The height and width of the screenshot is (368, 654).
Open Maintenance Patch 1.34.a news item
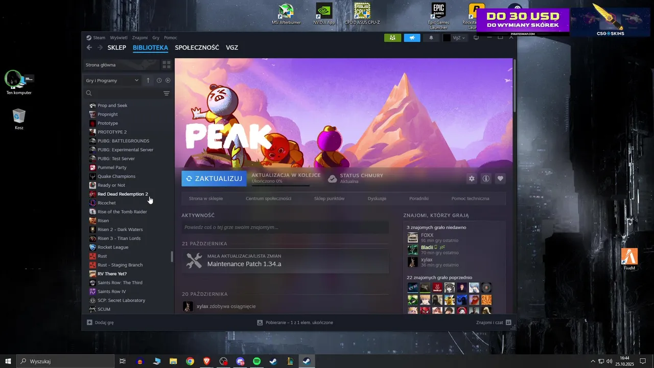(x=285, y=261)
